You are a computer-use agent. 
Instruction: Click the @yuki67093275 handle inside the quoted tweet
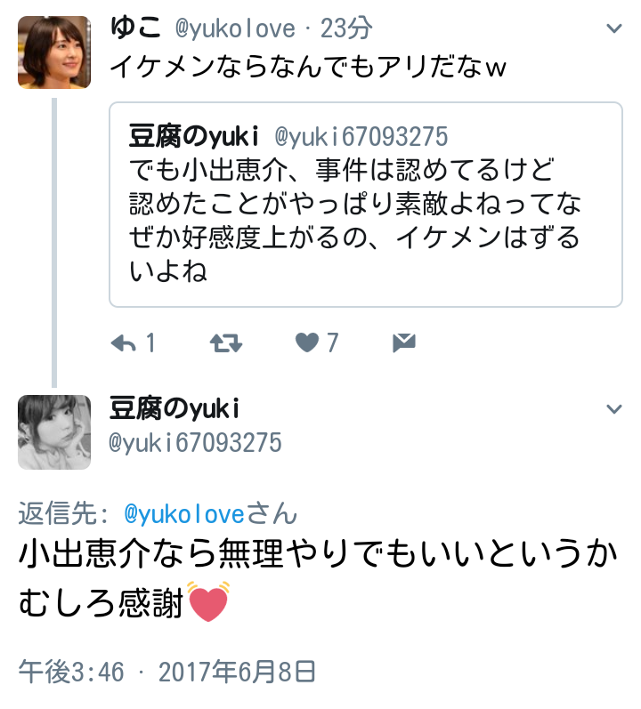click(361, 137)
